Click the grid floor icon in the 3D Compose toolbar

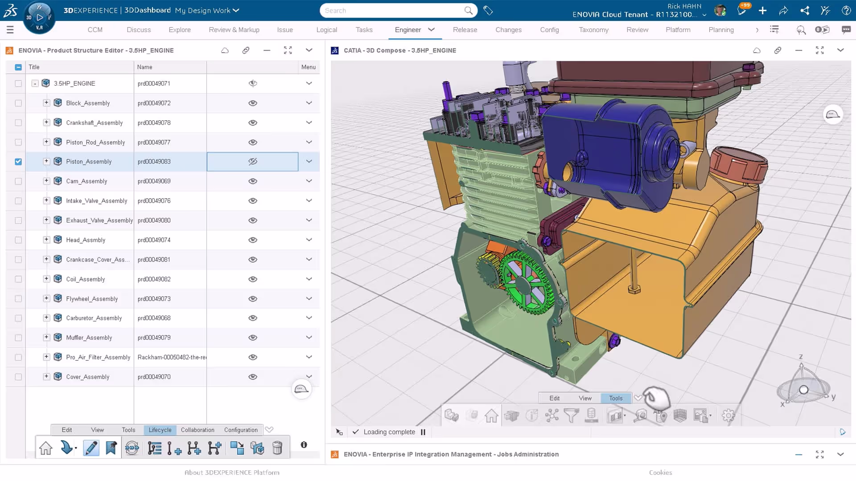click(680, 416)
